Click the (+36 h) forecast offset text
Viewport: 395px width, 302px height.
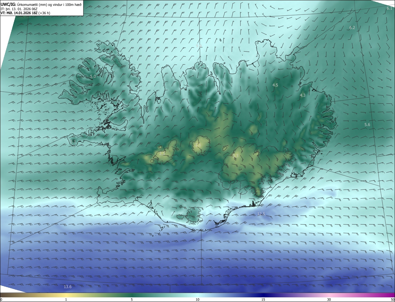44,13
